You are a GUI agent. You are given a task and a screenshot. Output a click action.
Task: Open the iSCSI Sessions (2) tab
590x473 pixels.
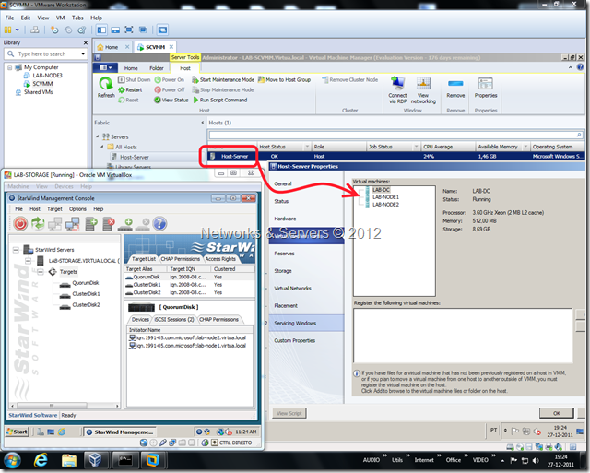pyautogui.click(x=174, y=319)
